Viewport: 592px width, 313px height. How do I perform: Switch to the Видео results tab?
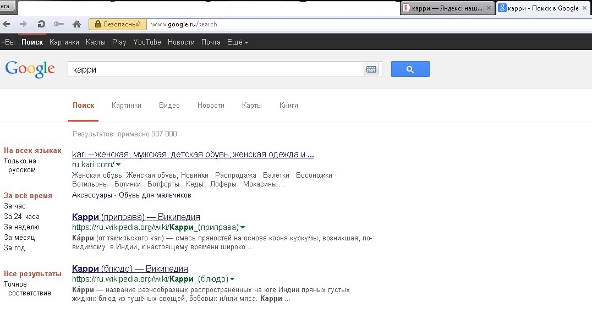169,105
